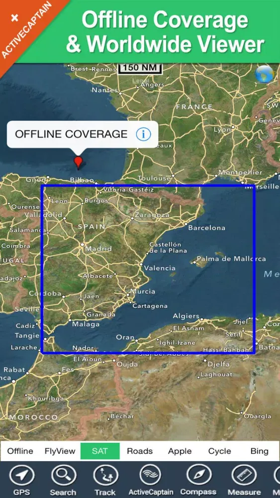Switch to the Apple map tab
This screenshot has width=280, height=498.
click(x=180, y=451)
